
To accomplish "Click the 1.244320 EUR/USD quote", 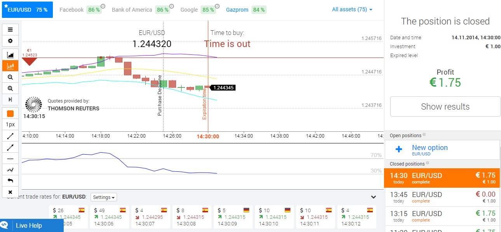I will [152, 44].
